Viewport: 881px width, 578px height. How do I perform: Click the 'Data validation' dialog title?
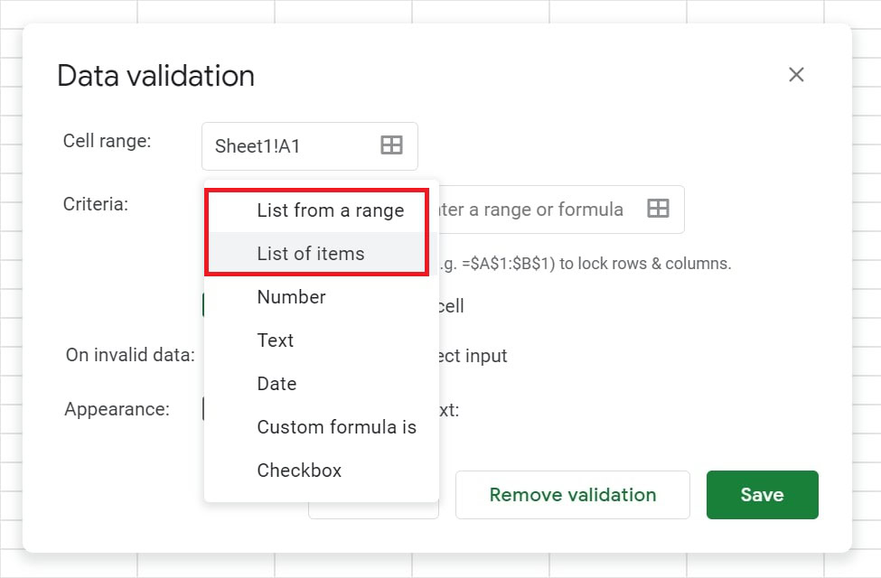(x=155, y=76)
